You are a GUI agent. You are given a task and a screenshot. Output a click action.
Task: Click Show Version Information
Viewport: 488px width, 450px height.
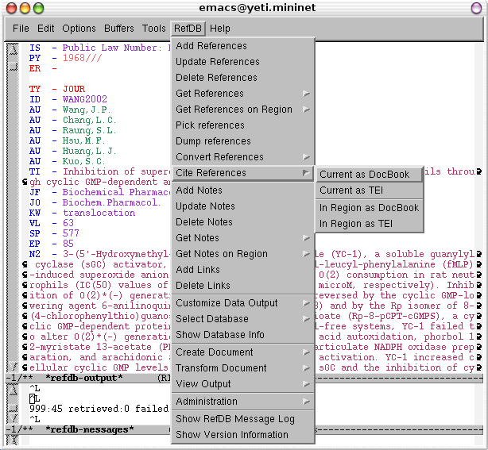(x=232, y=435)
